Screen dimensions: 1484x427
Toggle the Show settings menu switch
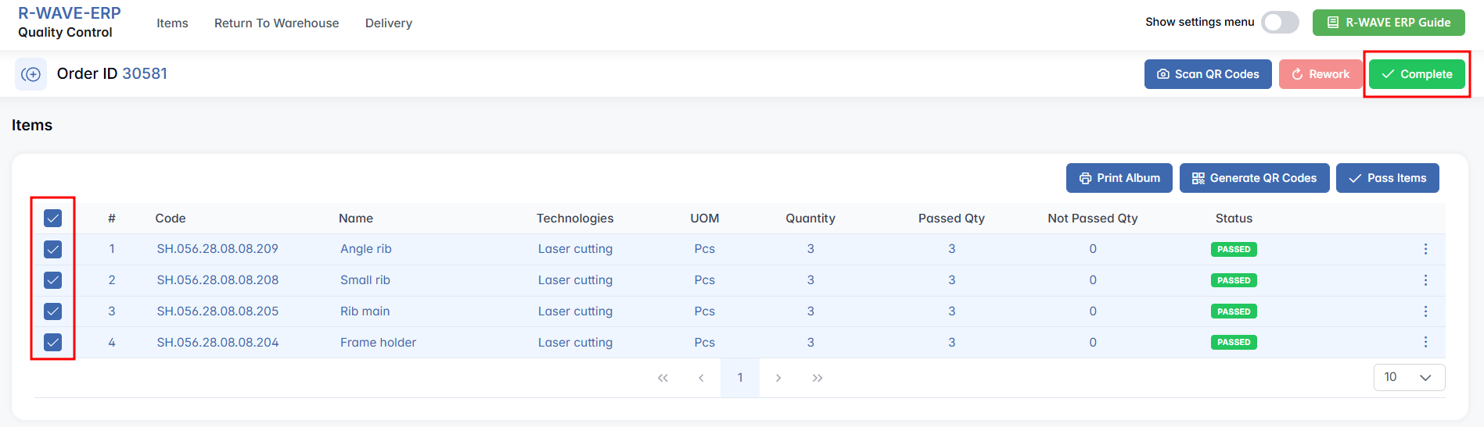point(1280,23)
